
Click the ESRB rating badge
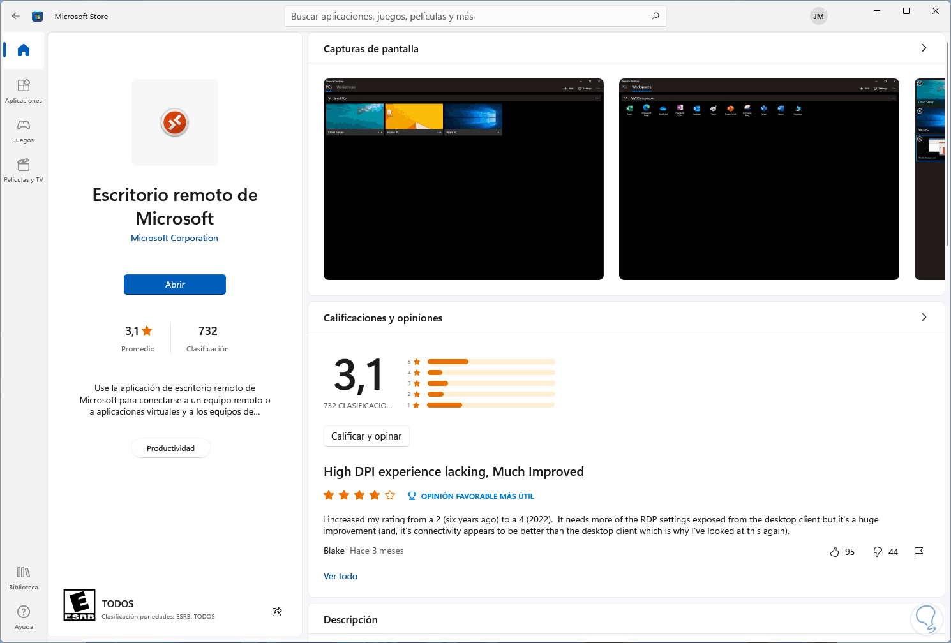[79, 605]
